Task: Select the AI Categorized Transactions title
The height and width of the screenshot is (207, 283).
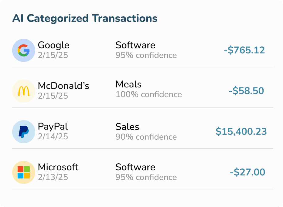Action: tap(85, 18)
